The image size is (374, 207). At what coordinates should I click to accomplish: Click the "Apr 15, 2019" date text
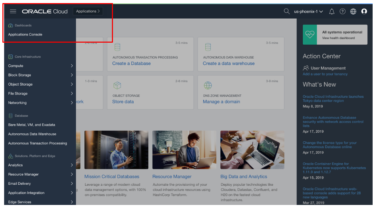tap(313, 178)
